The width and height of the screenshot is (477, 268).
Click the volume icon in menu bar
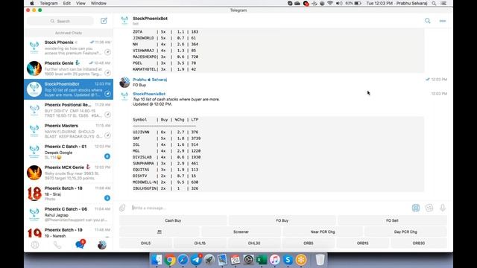(339, 3)
